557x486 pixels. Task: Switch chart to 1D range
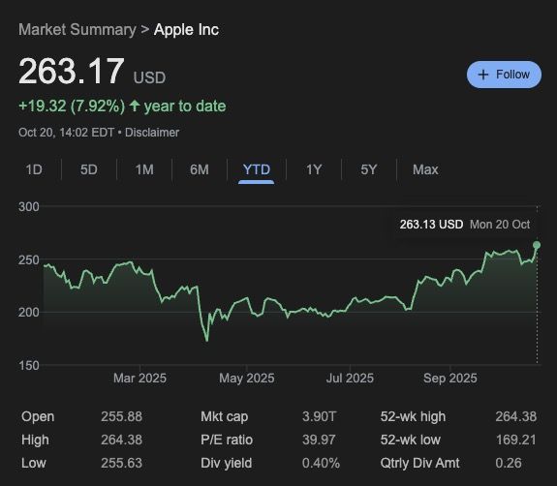34,169
